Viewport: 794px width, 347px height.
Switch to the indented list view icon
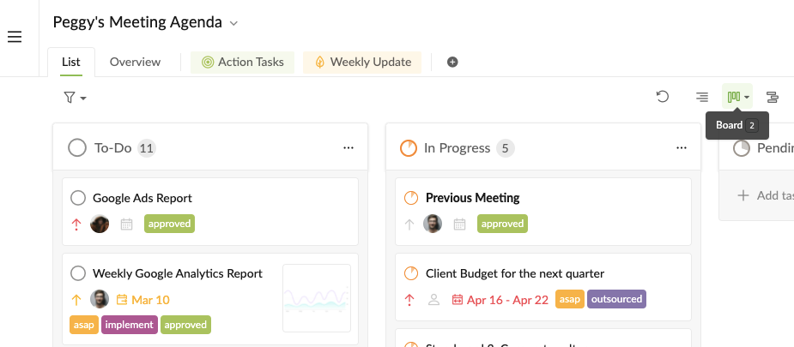coord(702,97)
